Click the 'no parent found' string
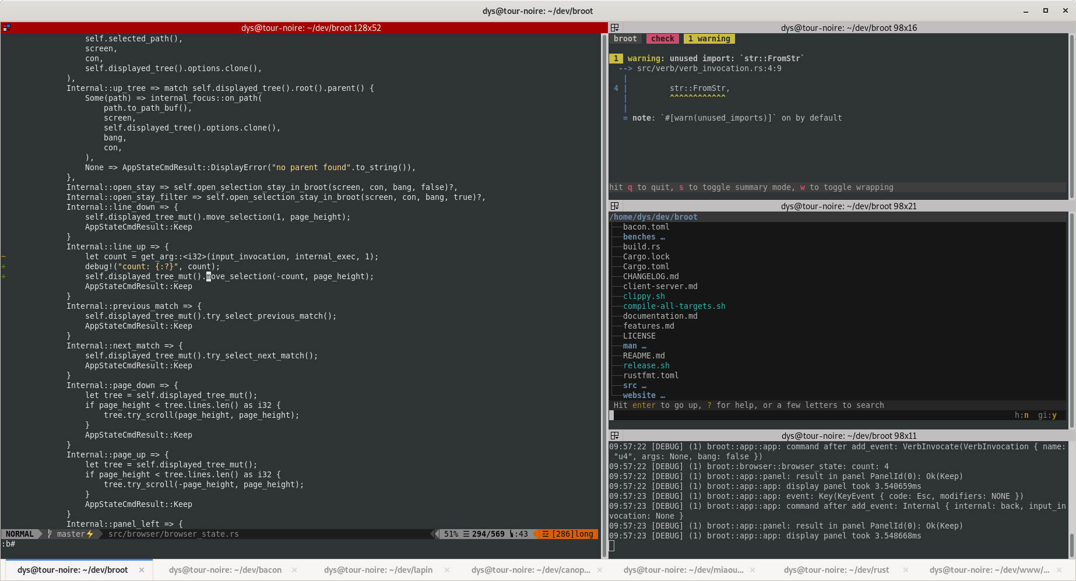Viewport: 1076px width, 581px height. click(x=311, y=167)
